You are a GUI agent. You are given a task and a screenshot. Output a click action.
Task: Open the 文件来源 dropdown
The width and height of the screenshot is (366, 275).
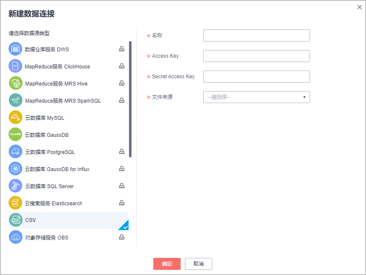[257, 97]
